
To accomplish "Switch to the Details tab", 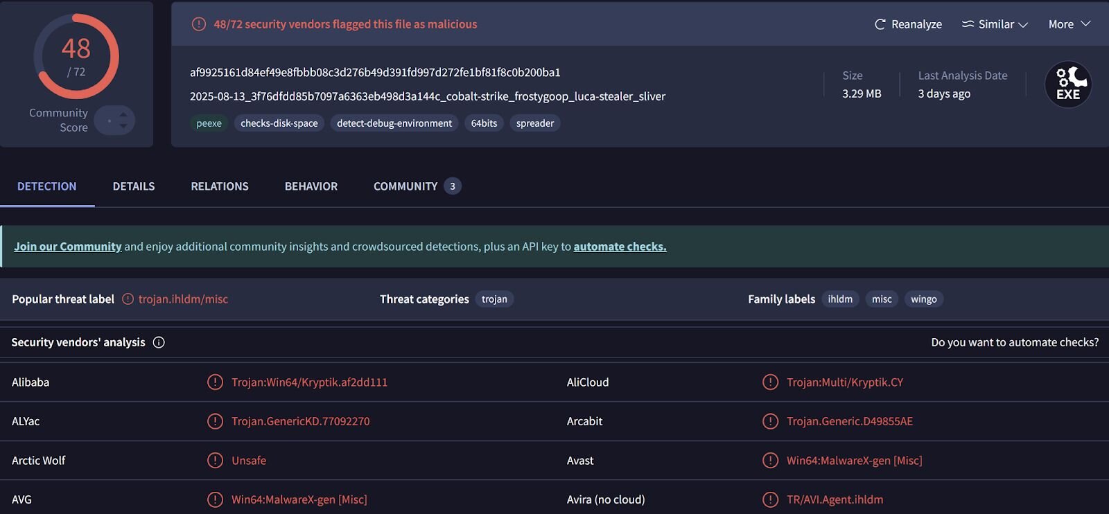I will (134, 186).
